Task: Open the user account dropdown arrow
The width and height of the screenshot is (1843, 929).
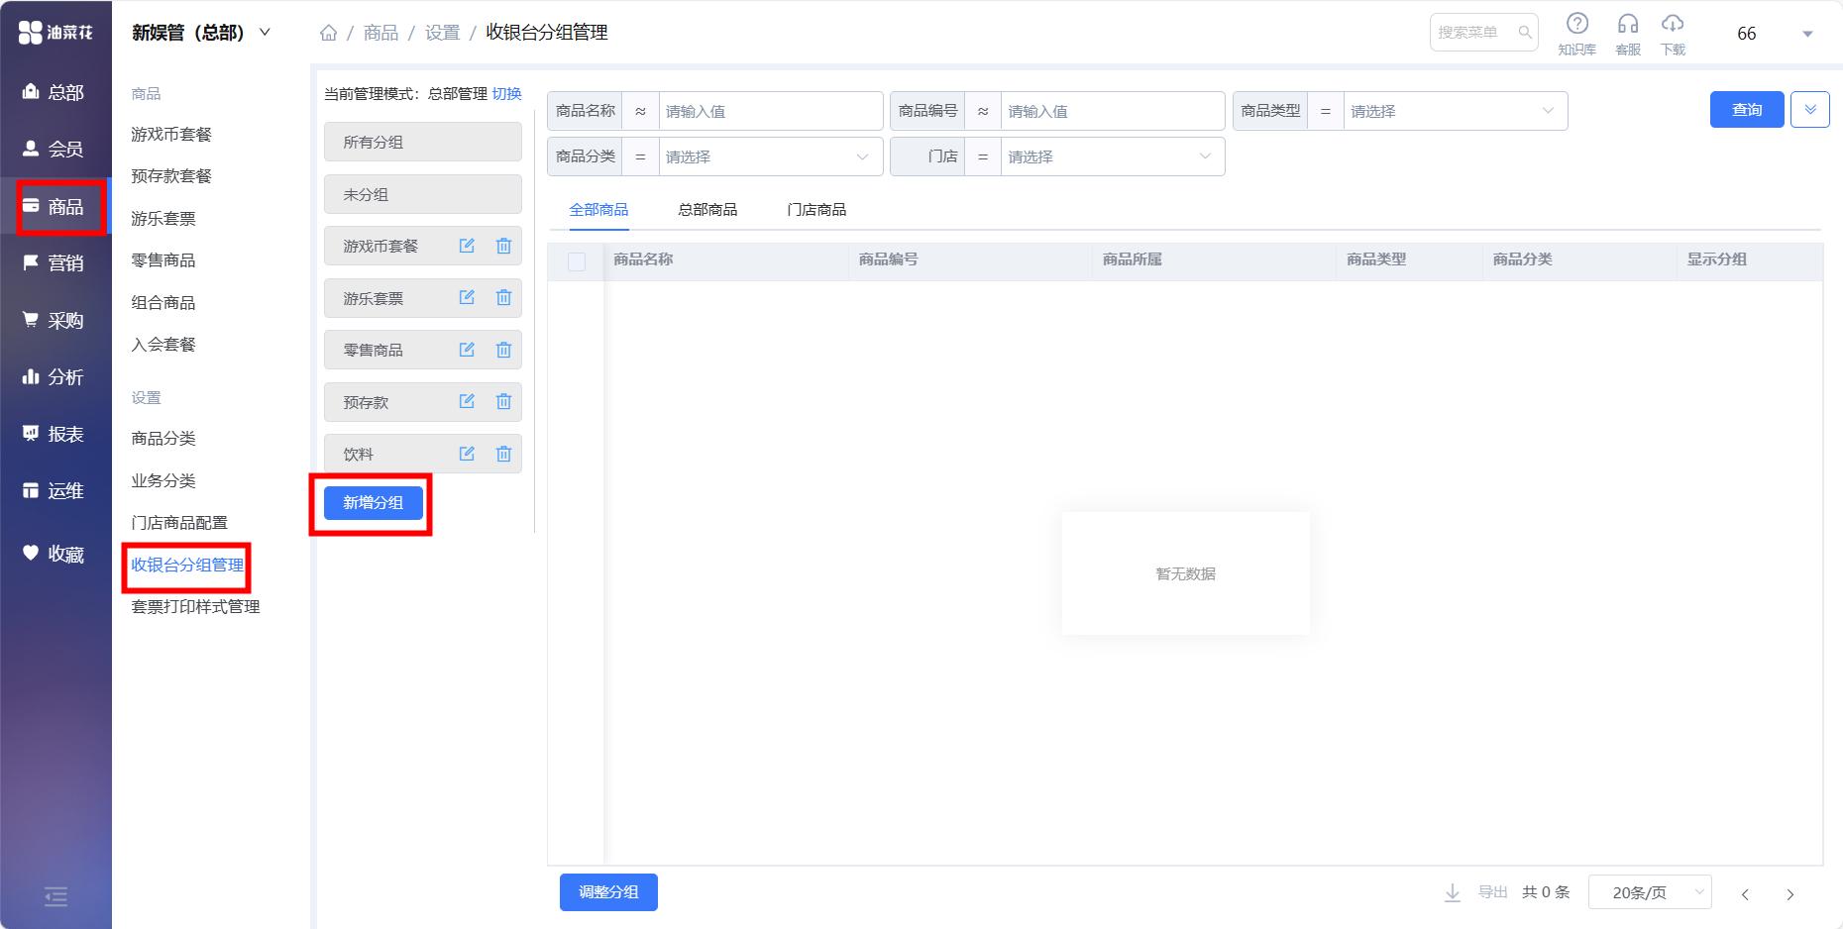Action: click(x=1807, y=34)
